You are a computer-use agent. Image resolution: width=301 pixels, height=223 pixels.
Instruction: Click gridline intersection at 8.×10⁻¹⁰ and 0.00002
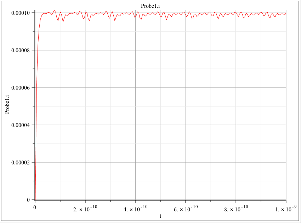[236, 162]
